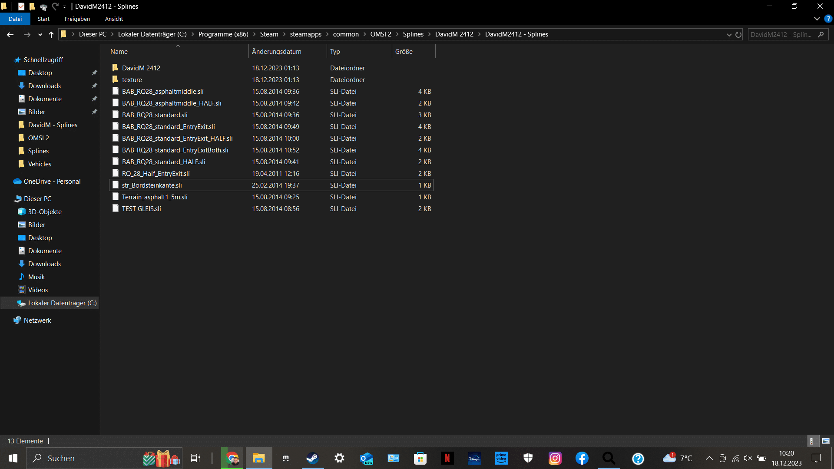Click the Netflix taskbar icon
Viewport: 834px width, 469px height.
point(447,458)
